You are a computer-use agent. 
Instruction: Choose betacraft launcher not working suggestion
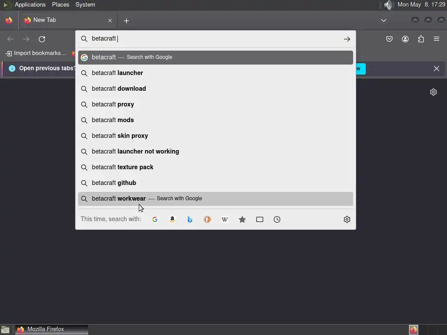[216, 151]
